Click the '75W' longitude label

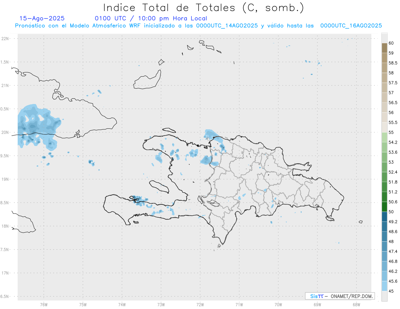point(83,305)
